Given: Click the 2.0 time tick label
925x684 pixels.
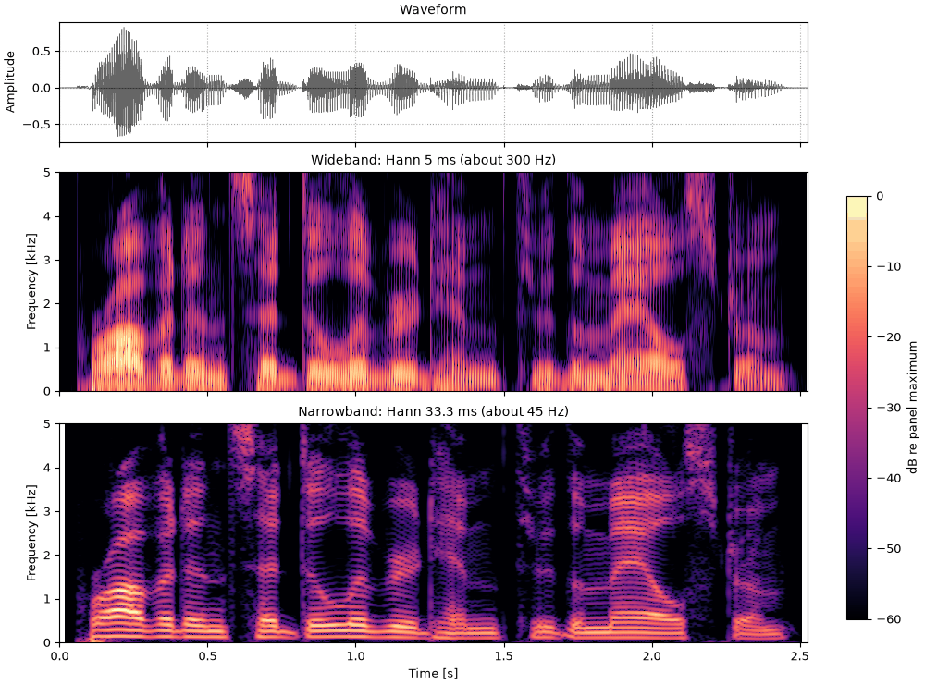Looking at the screenshot, I should pos(652,656).
